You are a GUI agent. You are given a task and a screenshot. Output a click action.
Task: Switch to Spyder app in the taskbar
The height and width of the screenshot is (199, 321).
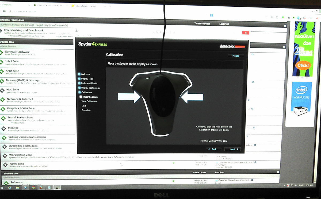point(57,188)
